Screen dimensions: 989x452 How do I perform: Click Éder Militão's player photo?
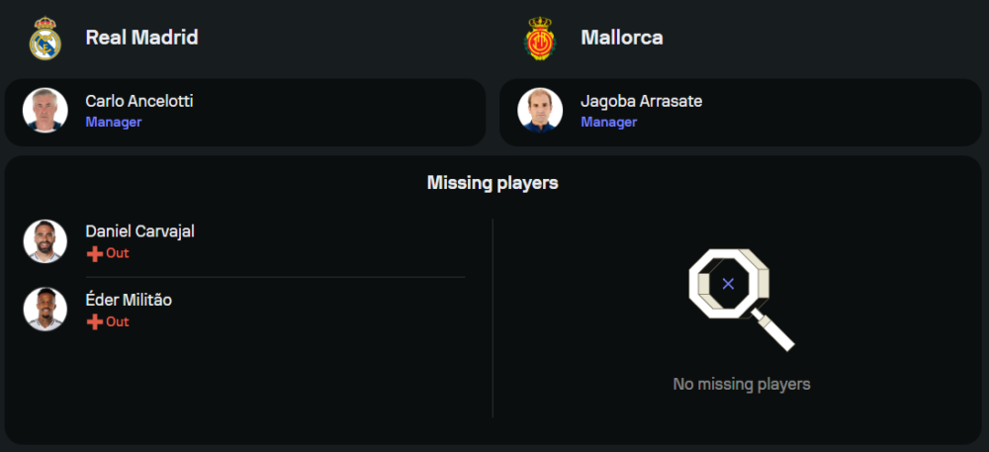[45, 309]
